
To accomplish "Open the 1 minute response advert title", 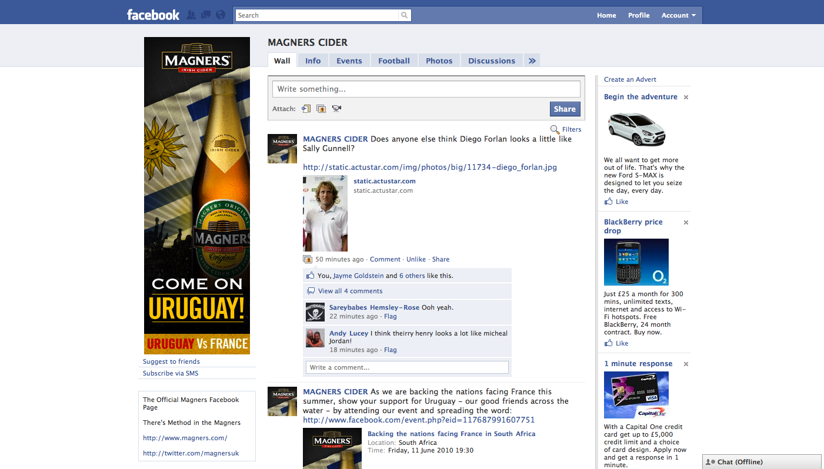I will [638, 364].
